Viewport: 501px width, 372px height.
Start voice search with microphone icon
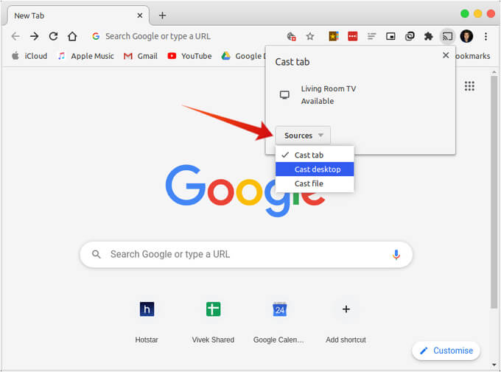[396, 255]
